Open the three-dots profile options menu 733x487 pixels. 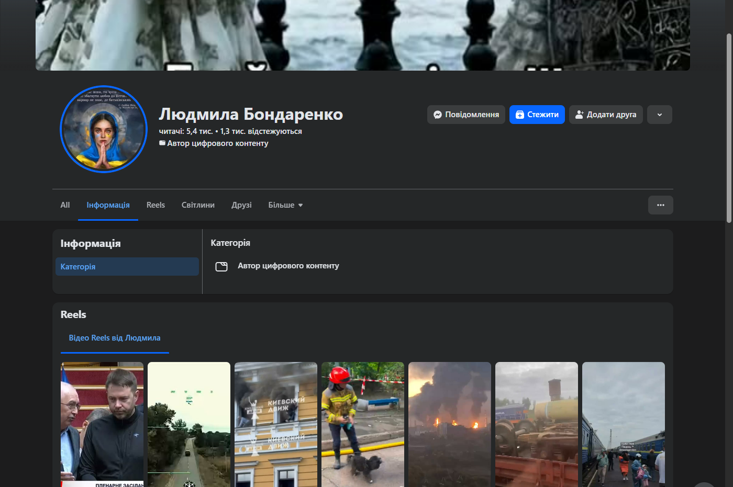pos(661,205)
